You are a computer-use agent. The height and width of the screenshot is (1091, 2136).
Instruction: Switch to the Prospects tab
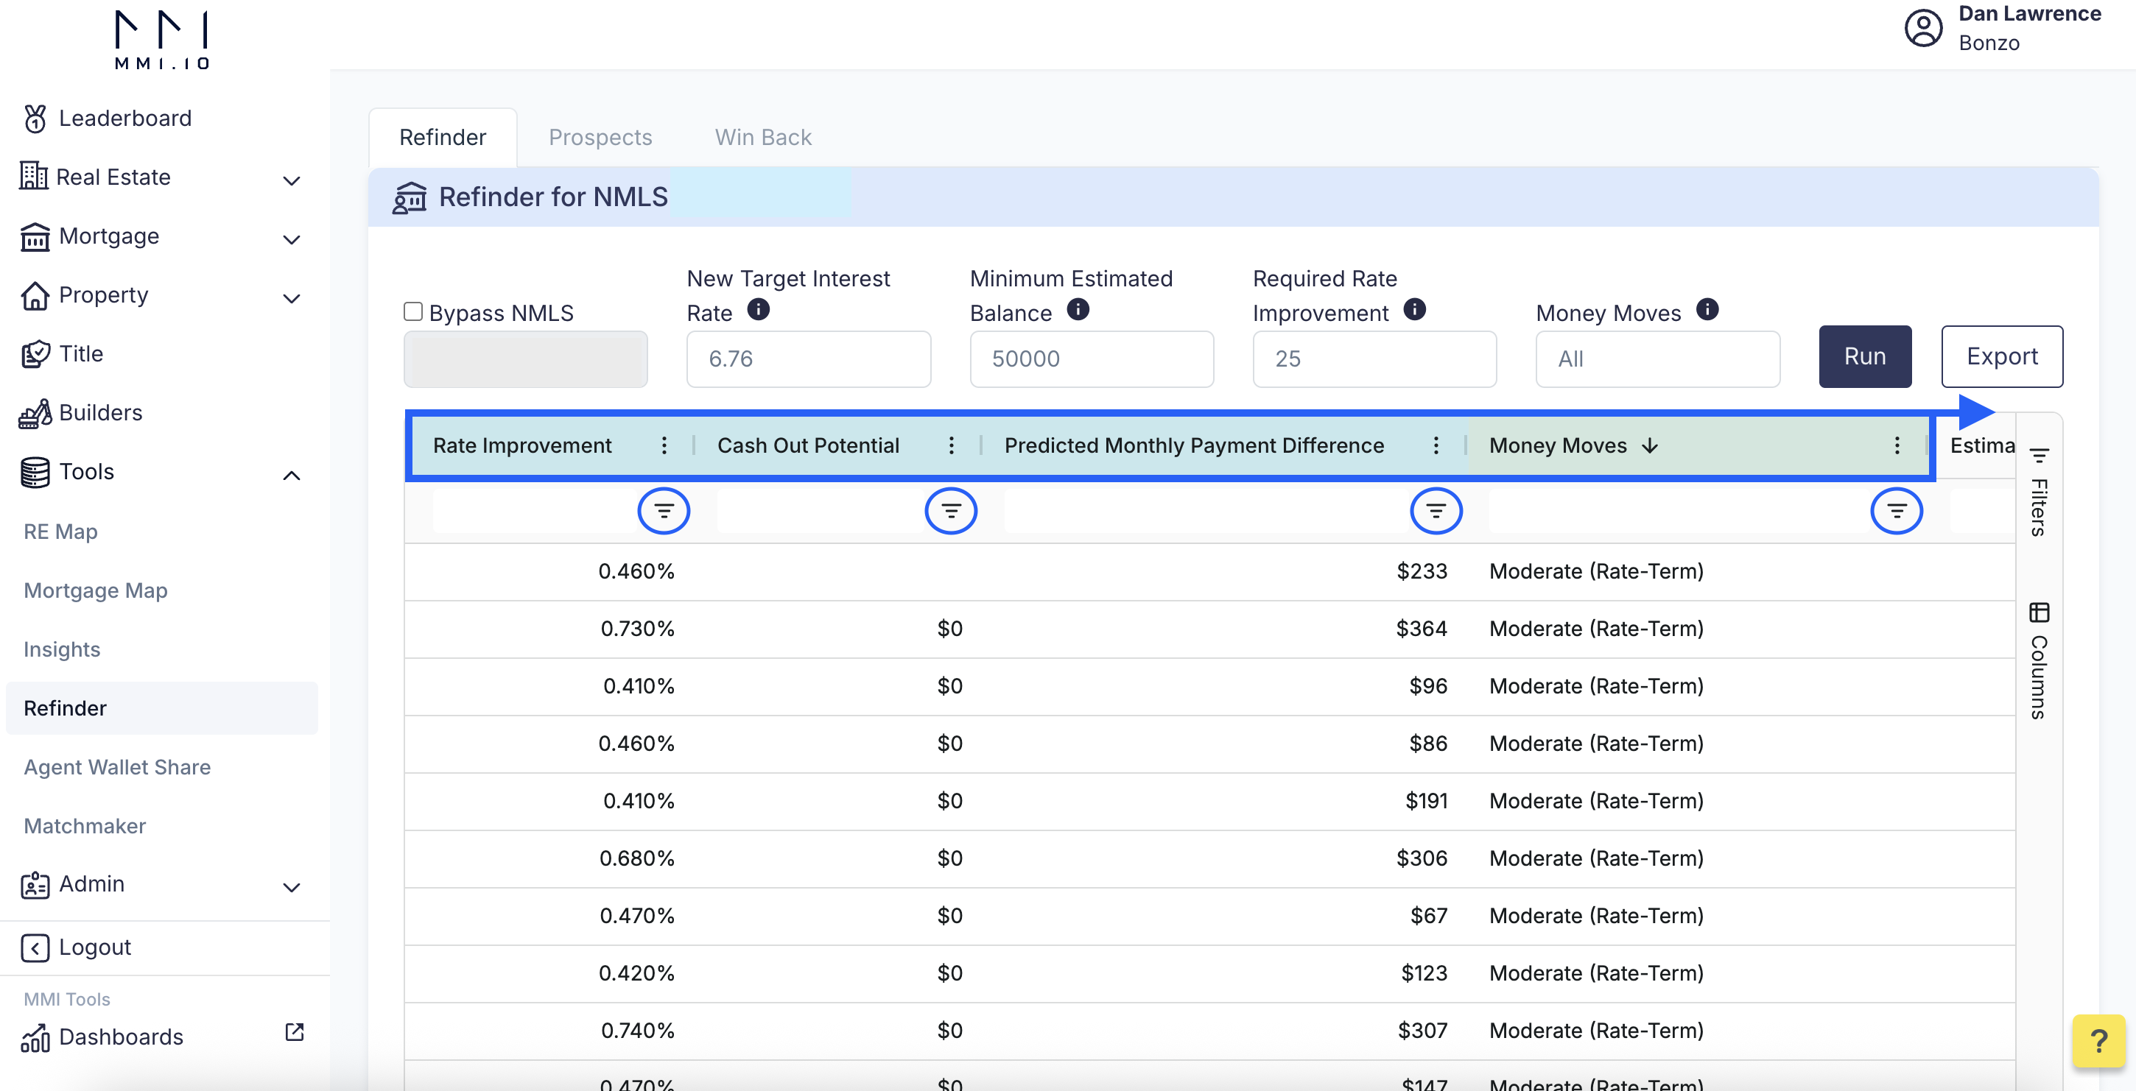click(600, 137)
